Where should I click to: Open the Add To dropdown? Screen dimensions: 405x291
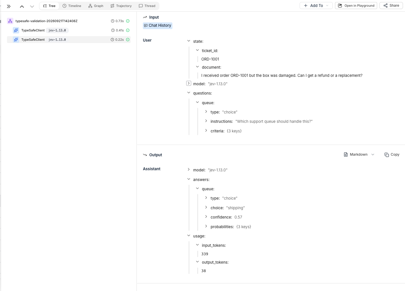coord(316,6)
